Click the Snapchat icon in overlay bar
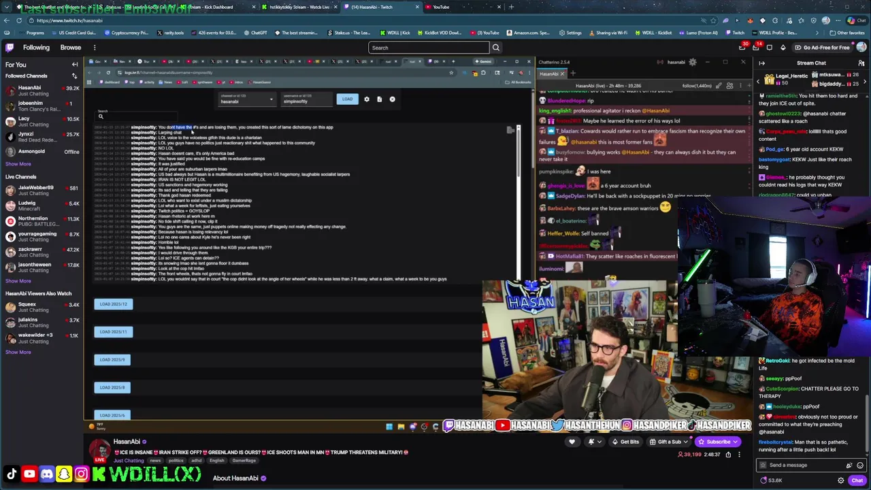 [x=64, y=474]
